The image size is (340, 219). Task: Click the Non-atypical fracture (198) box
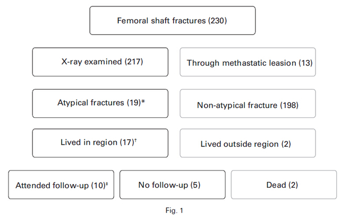[x=248, y=103]
